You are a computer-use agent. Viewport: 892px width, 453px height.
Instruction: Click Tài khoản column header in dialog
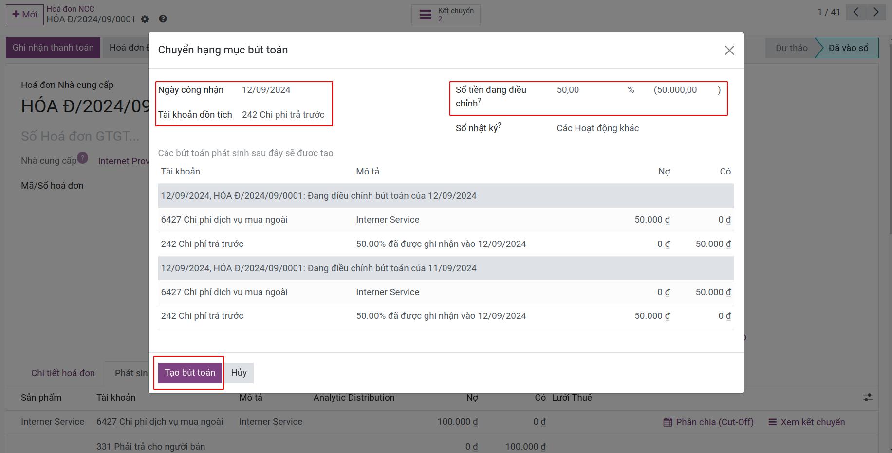181,172
